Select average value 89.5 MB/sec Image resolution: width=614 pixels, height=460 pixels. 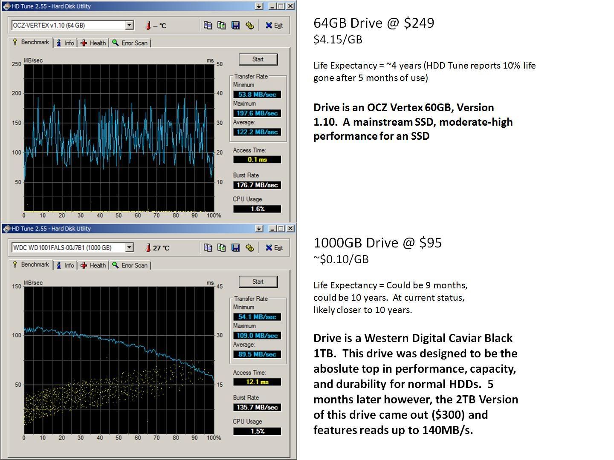[257, 354]
